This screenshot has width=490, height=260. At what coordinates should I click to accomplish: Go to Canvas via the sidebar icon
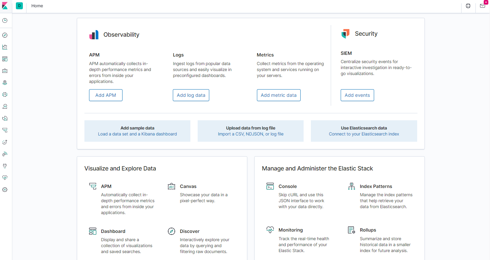click(5, 71)
